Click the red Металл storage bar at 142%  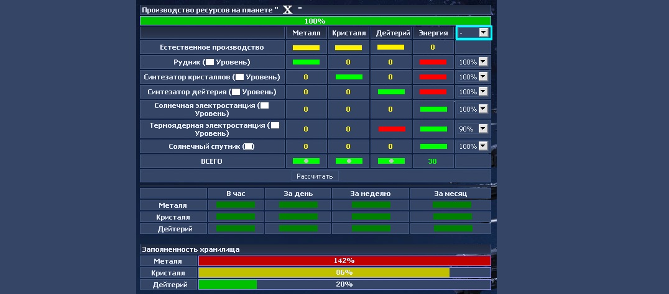pyautogui.click(x=344, y=261)
